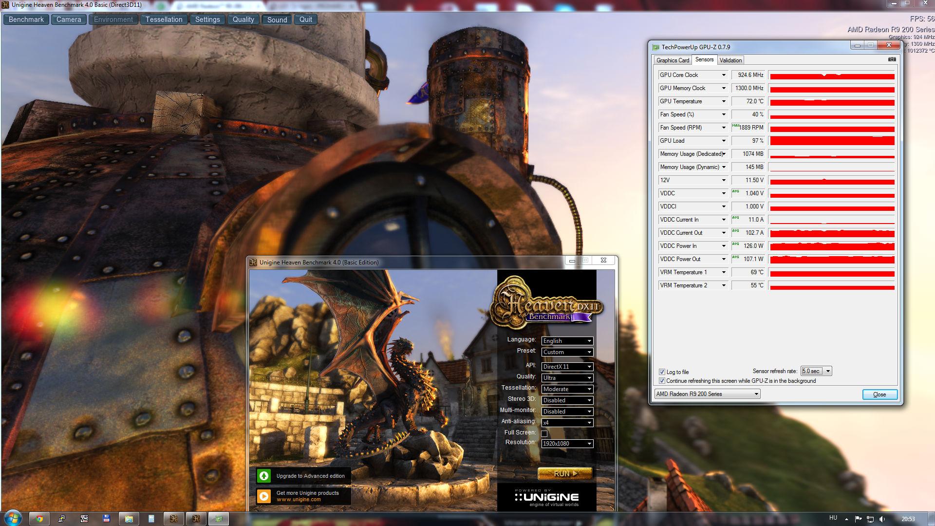
Task: Open the VNC icon in the taskbar
Action: 84,519
